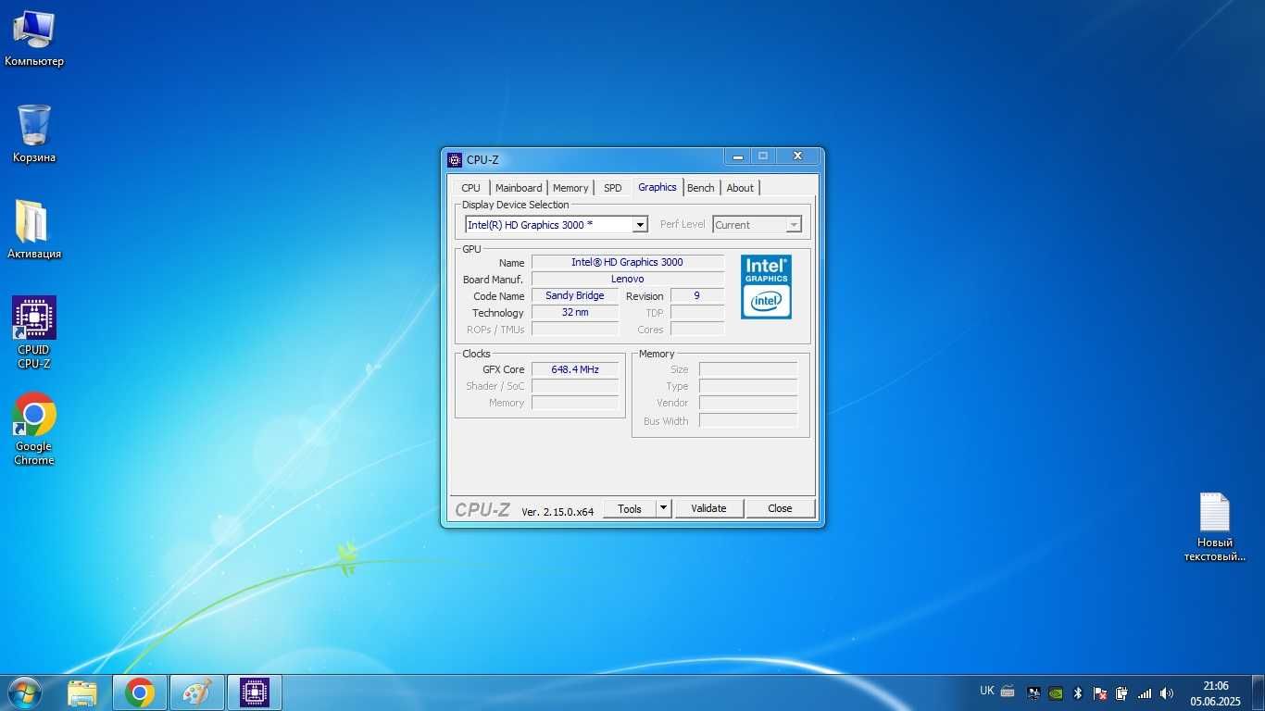
Task: Open the NVIDIA tray icon
Action: point(1056,692)
